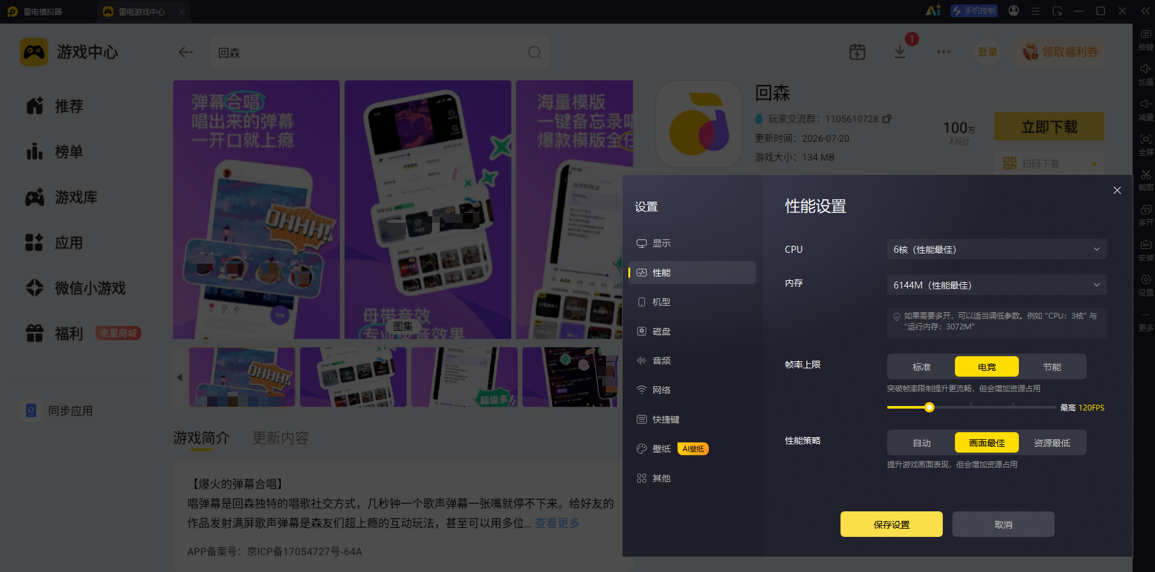
Task: Set frame rate limit to 节能
Action: click(1052, 367)
